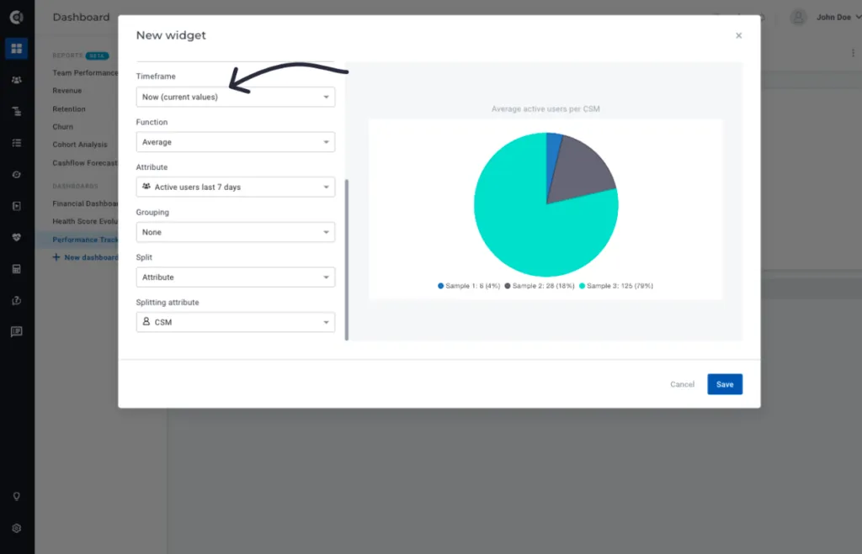This screenshot has height=554, width=862.
Task: Open the Churn report
Action: click(x=62, y=127)
